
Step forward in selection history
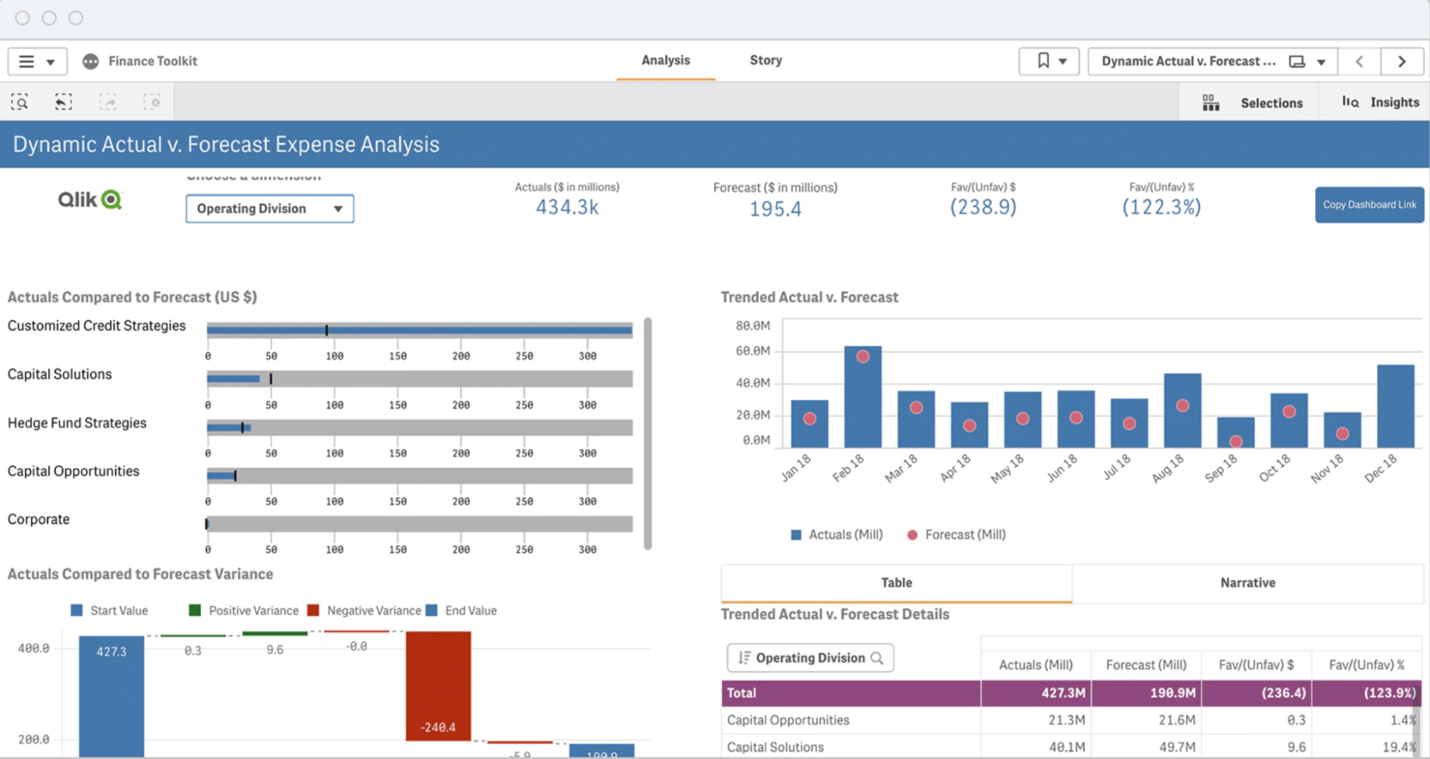pyautogui.click(x=109, y=102)
